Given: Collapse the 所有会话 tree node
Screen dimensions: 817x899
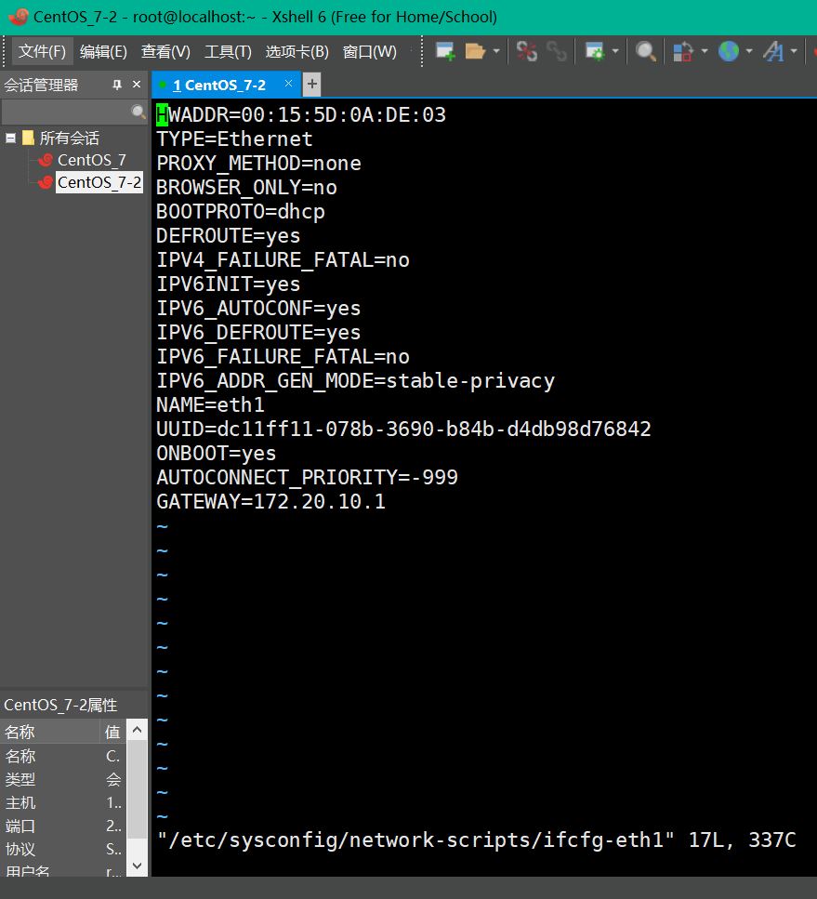Looking at the screenshot, I should pos(10,138).
